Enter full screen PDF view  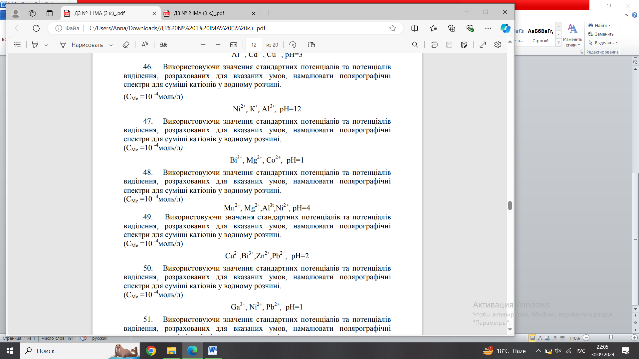point(483,45)
